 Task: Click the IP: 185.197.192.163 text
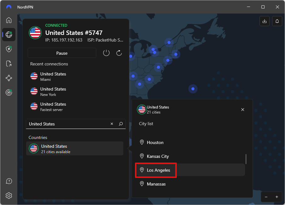click(64, 40)
